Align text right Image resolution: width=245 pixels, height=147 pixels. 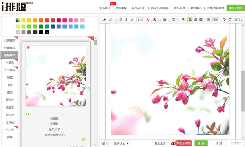(196, 20)
